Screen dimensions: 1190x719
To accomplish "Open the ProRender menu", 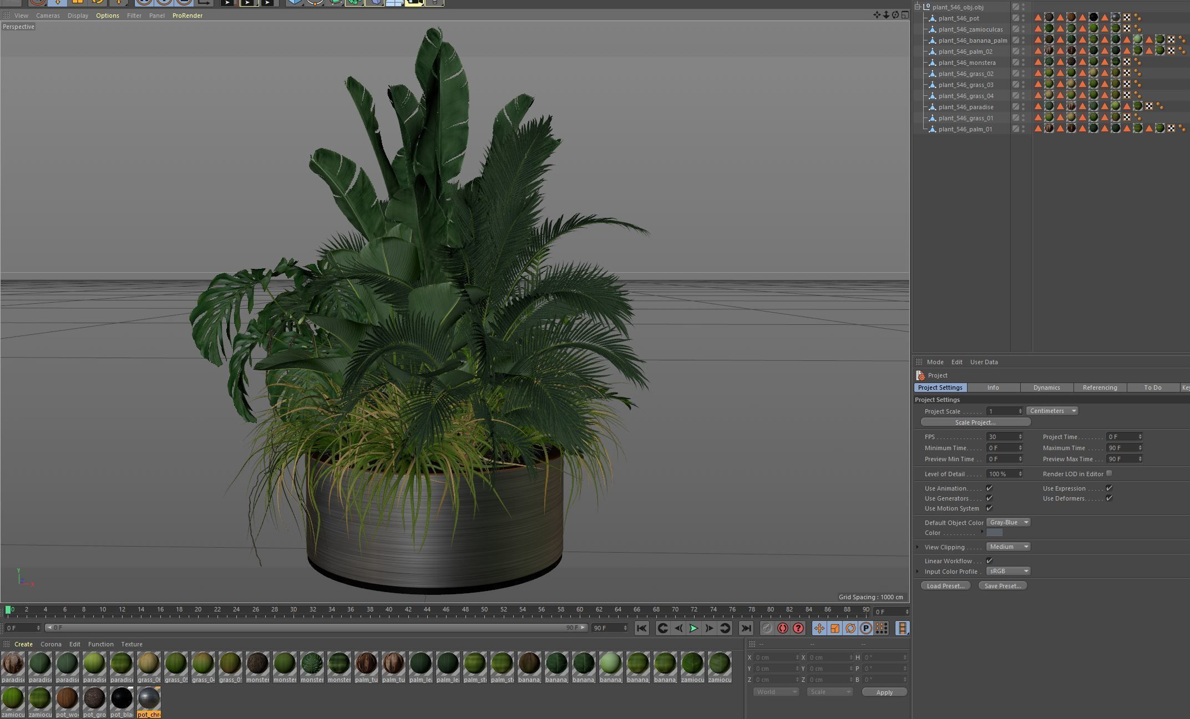I will pyautogui.click(x=188, y=16).
